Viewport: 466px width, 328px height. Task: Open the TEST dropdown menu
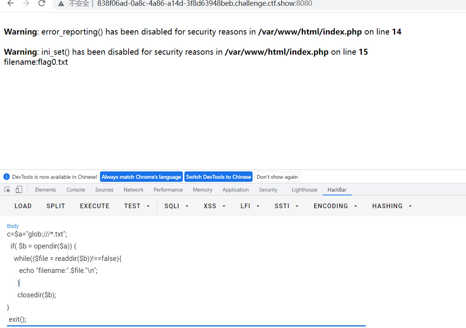tap(137, 206)
